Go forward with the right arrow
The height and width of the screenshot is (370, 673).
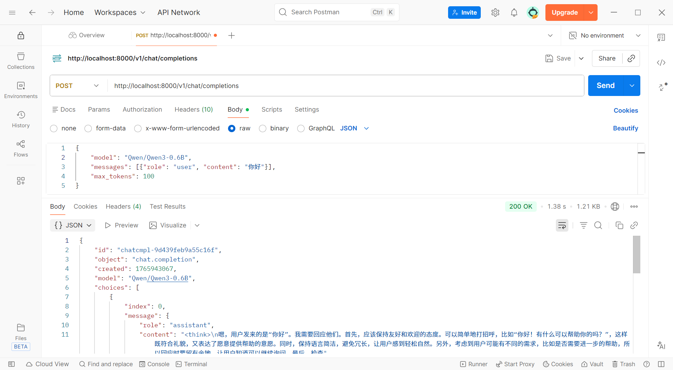click(x=51, y=13)
